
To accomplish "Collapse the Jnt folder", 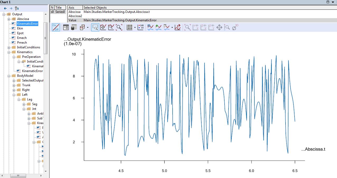I will click(x=24, y=109).
